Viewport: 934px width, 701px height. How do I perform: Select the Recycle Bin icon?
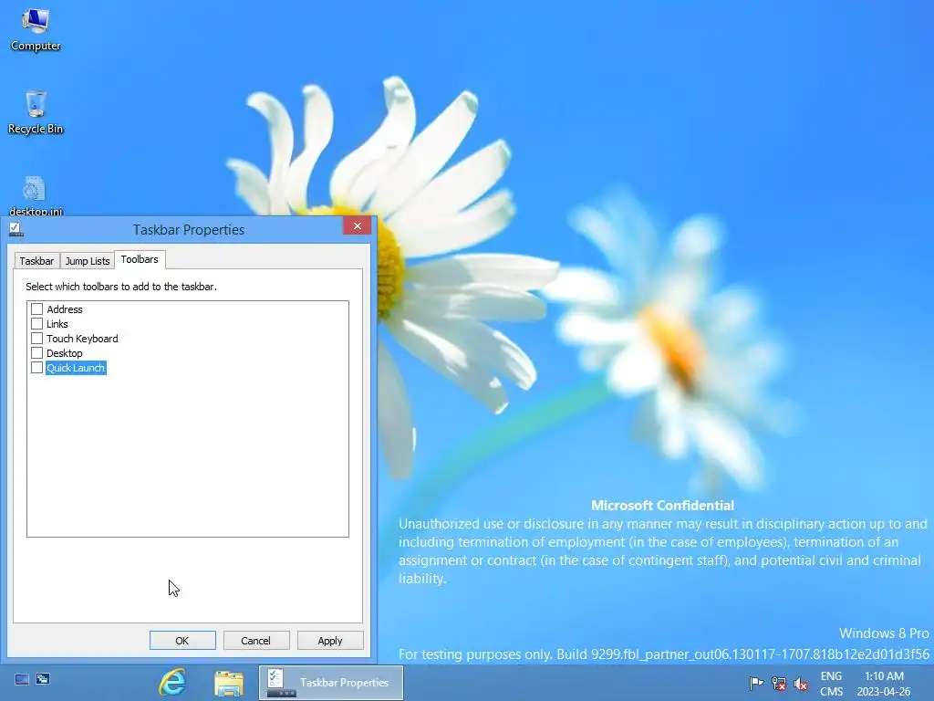point(36,112)
